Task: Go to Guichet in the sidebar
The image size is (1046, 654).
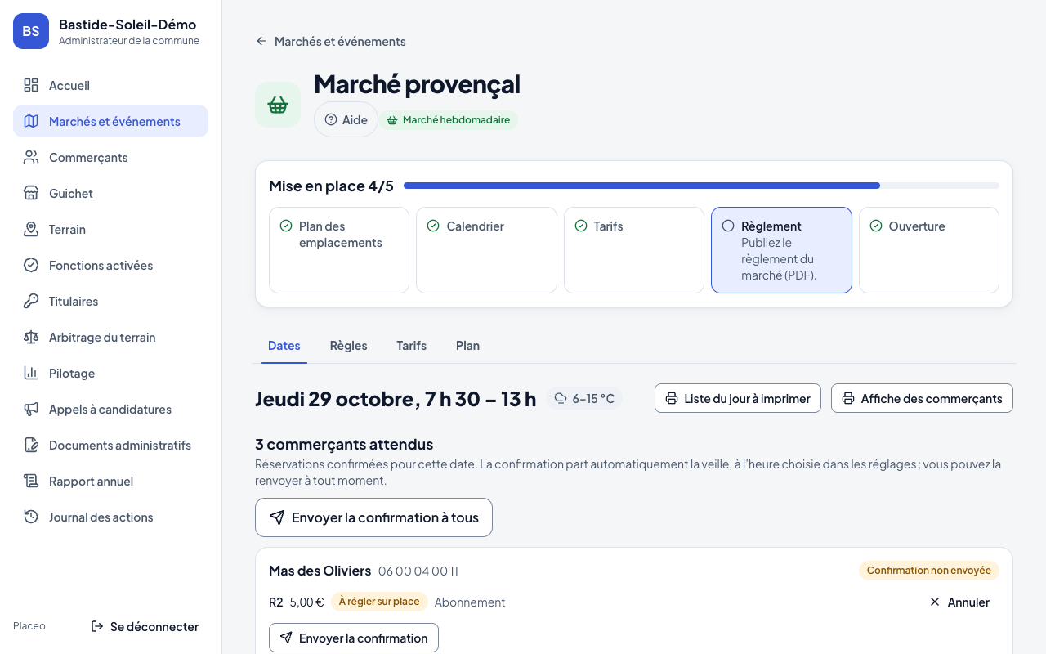Action: point(110,193)
